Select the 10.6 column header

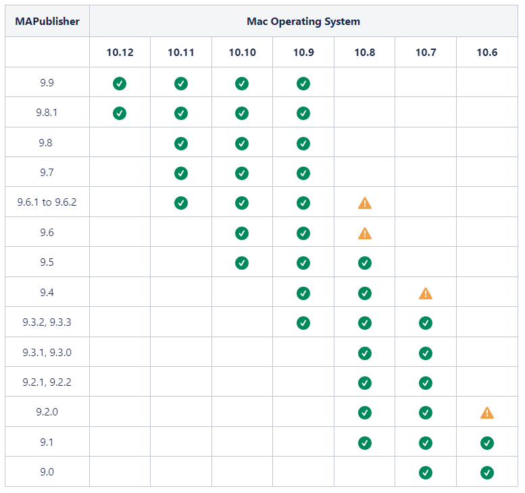click(487, 53)
